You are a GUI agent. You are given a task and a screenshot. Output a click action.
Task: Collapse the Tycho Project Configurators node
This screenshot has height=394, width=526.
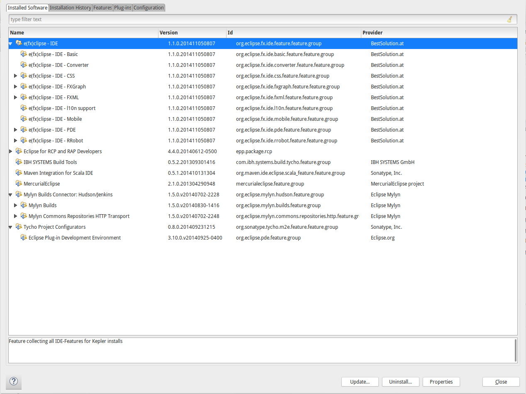tap(11, 227)
